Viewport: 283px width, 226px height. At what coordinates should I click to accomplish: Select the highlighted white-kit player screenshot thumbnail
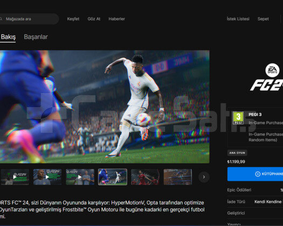point(113,177)
